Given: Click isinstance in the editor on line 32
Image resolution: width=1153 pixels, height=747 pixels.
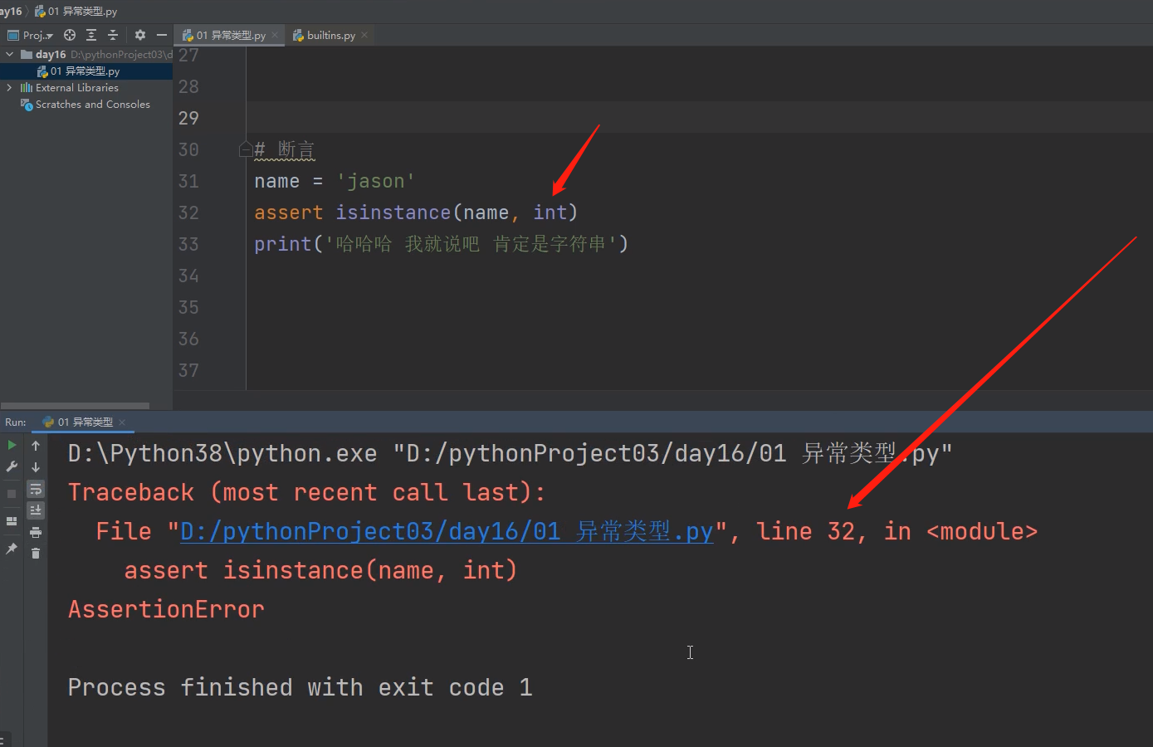Looking at the screenshot, I should [x=393, y=212].
